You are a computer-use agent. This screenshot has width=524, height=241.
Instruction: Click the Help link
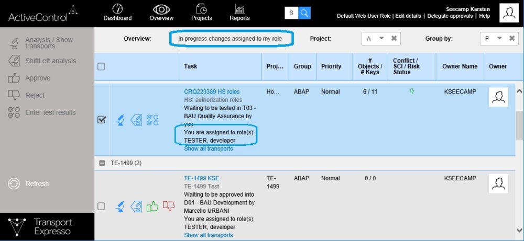484,16
